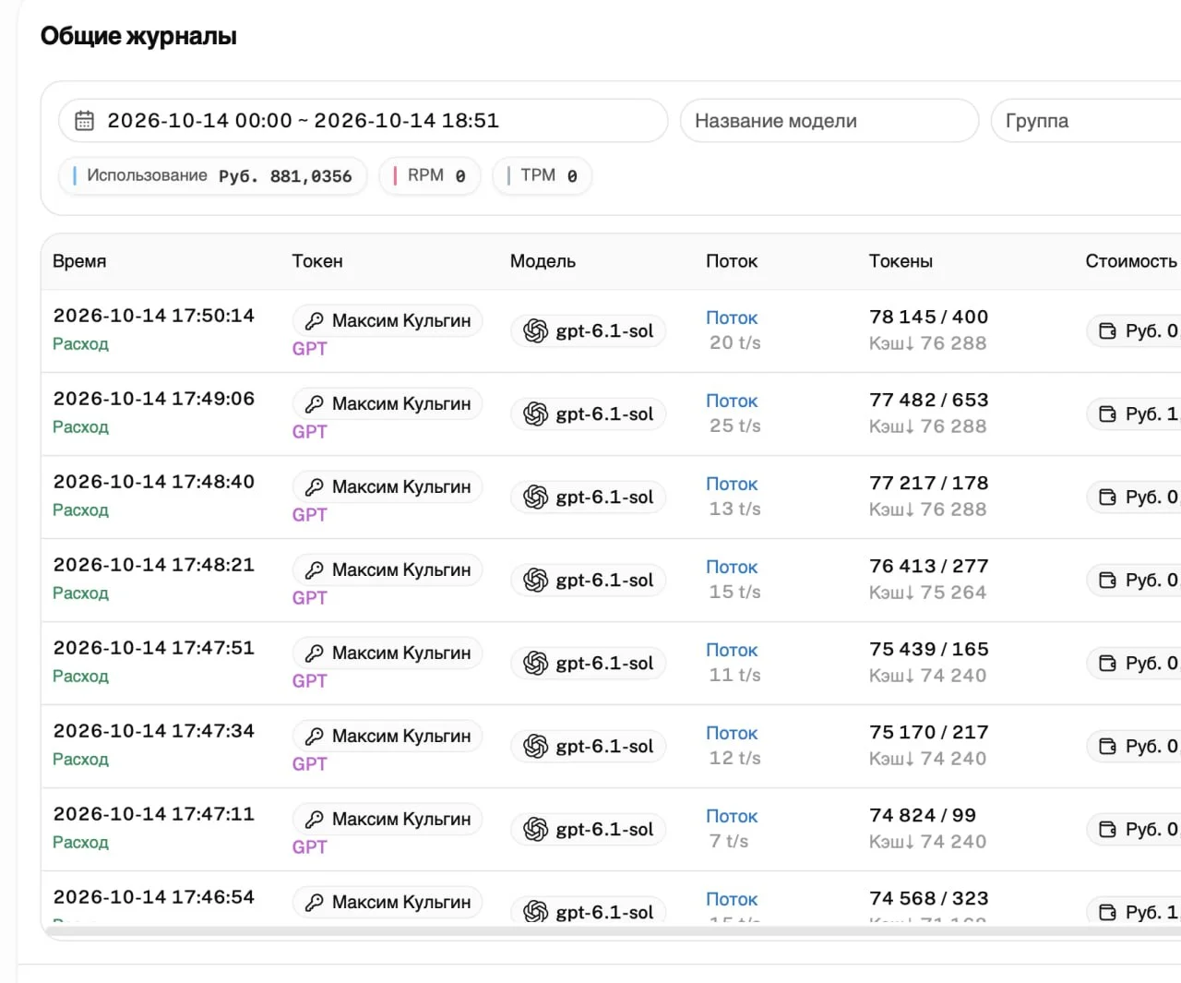The width and height of the screenshot is (1181, 983).
Task: Click OpenAI logo icon in 17:49:06 row
Action: point(536,414)
